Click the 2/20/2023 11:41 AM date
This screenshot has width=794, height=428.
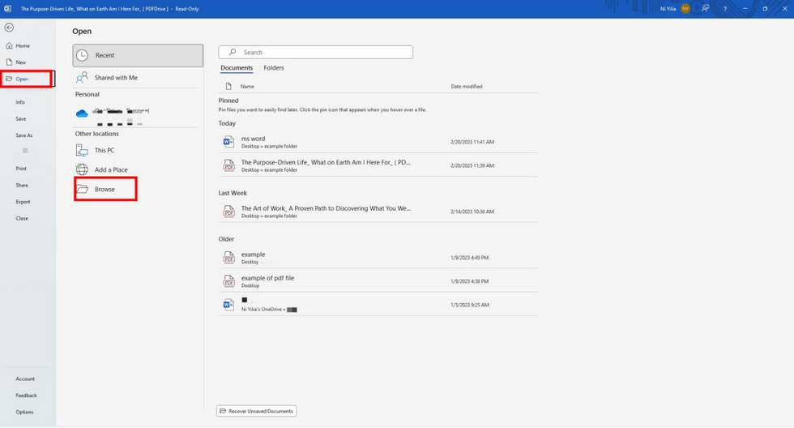pyautogui.click(x=472, y=143)
